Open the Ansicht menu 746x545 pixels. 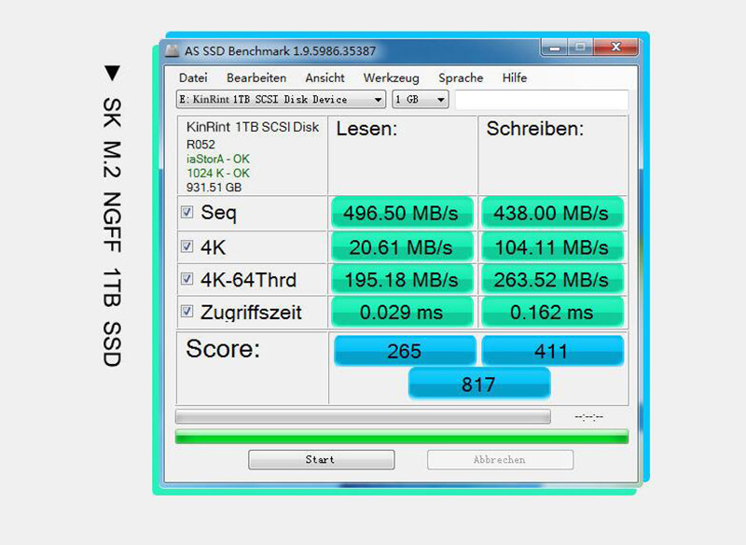click(x=325, y=78)
